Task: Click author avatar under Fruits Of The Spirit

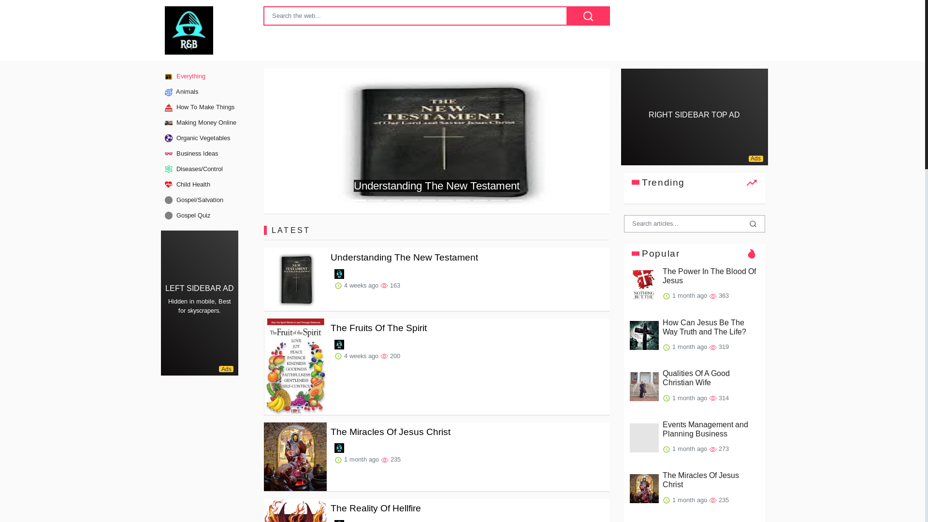Action: coord(339,345)
